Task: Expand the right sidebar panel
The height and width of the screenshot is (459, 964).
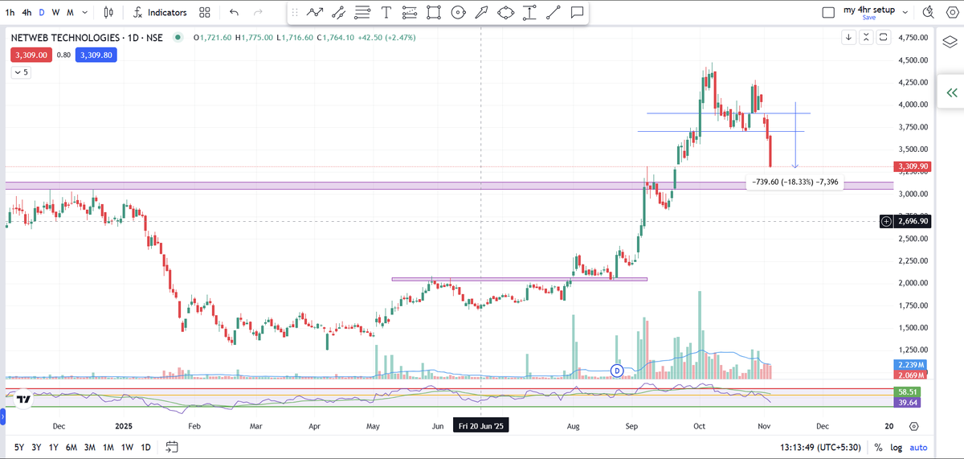Action: (x=952, y=92)
